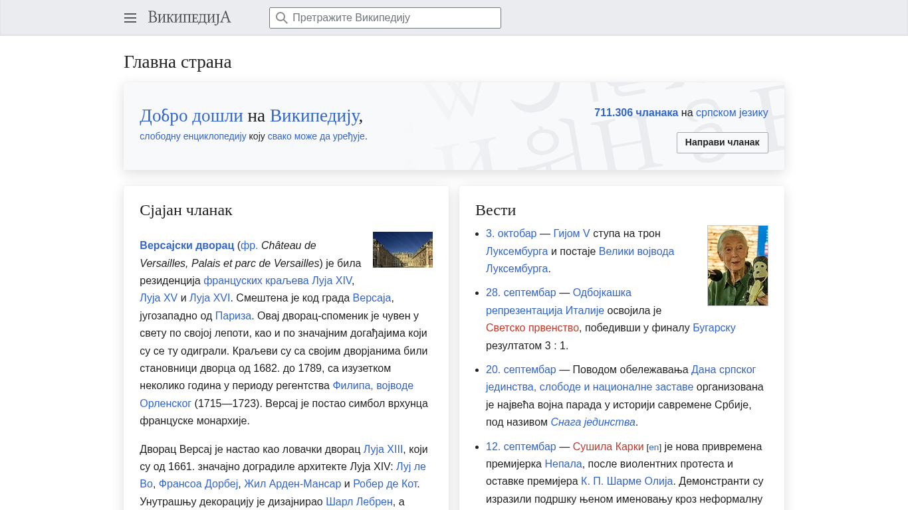
Task: Follow the 3. октобар date link
Action: pos(511,234)
